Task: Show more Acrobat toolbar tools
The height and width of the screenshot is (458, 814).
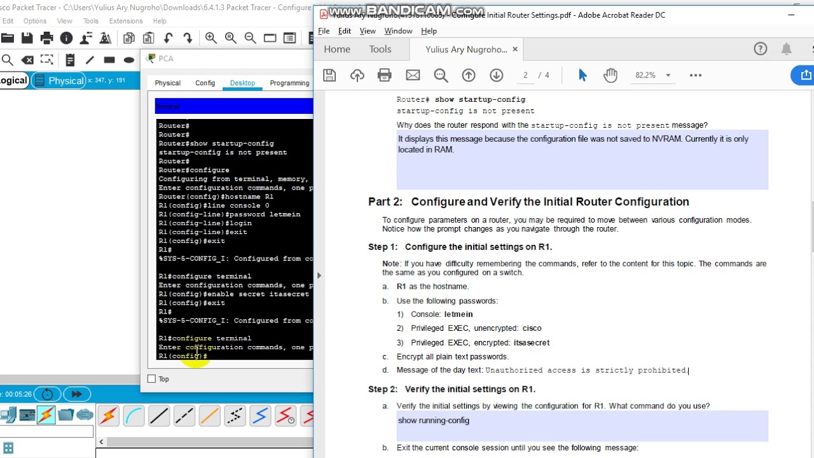Action: 696,75
